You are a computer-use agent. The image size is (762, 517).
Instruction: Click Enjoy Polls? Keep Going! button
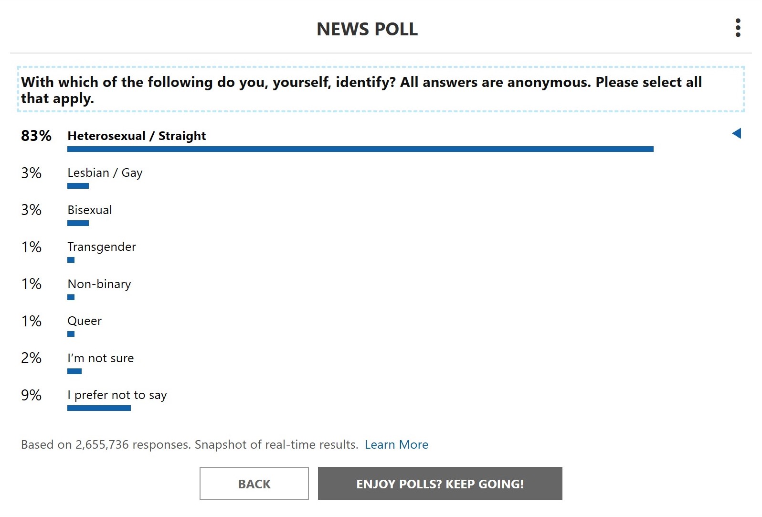point(440,484)
